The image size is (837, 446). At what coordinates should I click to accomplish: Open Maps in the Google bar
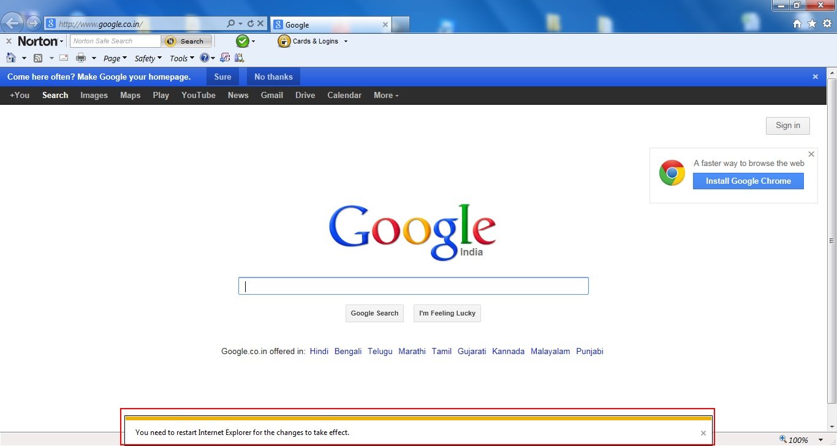click(130, 95)
